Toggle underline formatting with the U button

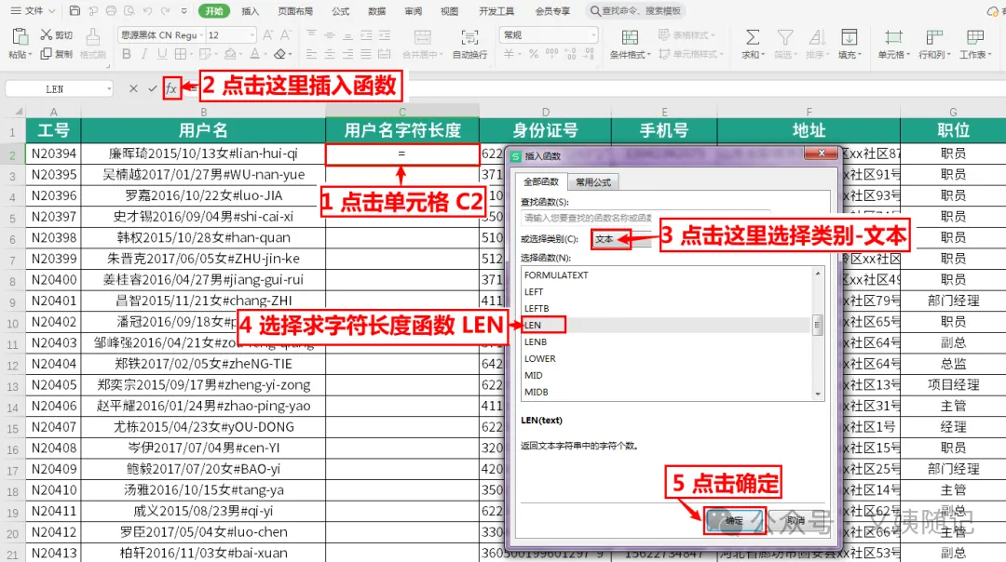pos(162,54)
